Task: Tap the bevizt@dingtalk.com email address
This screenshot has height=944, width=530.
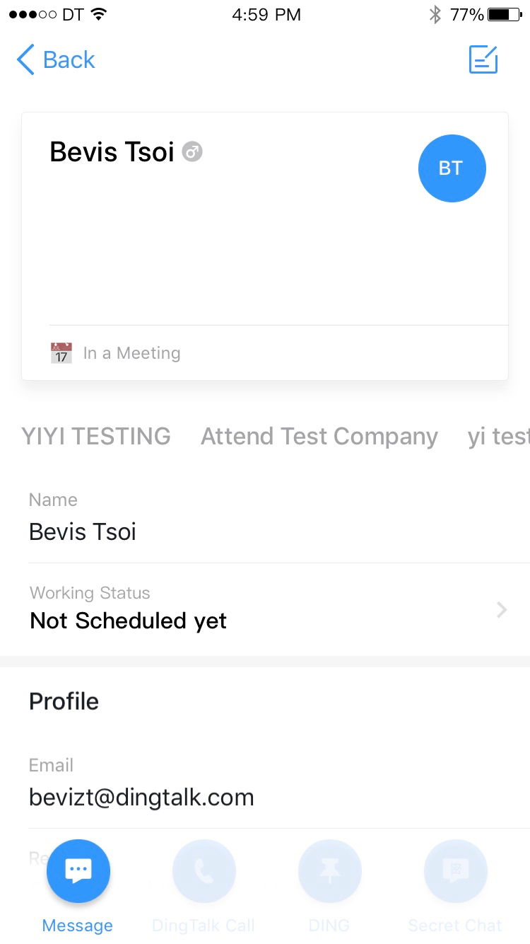Action: pyautogui.click(x=141, y=798)
